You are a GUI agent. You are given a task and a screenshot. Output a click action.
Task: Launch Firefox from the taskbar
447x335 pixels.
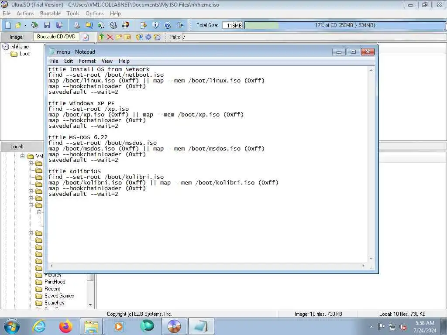point(66,326)
